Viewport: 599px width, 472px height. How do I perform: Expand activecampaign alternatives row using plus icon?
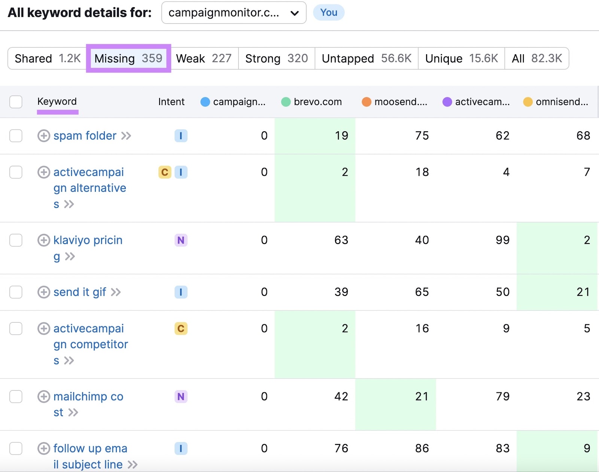(44, 172)
